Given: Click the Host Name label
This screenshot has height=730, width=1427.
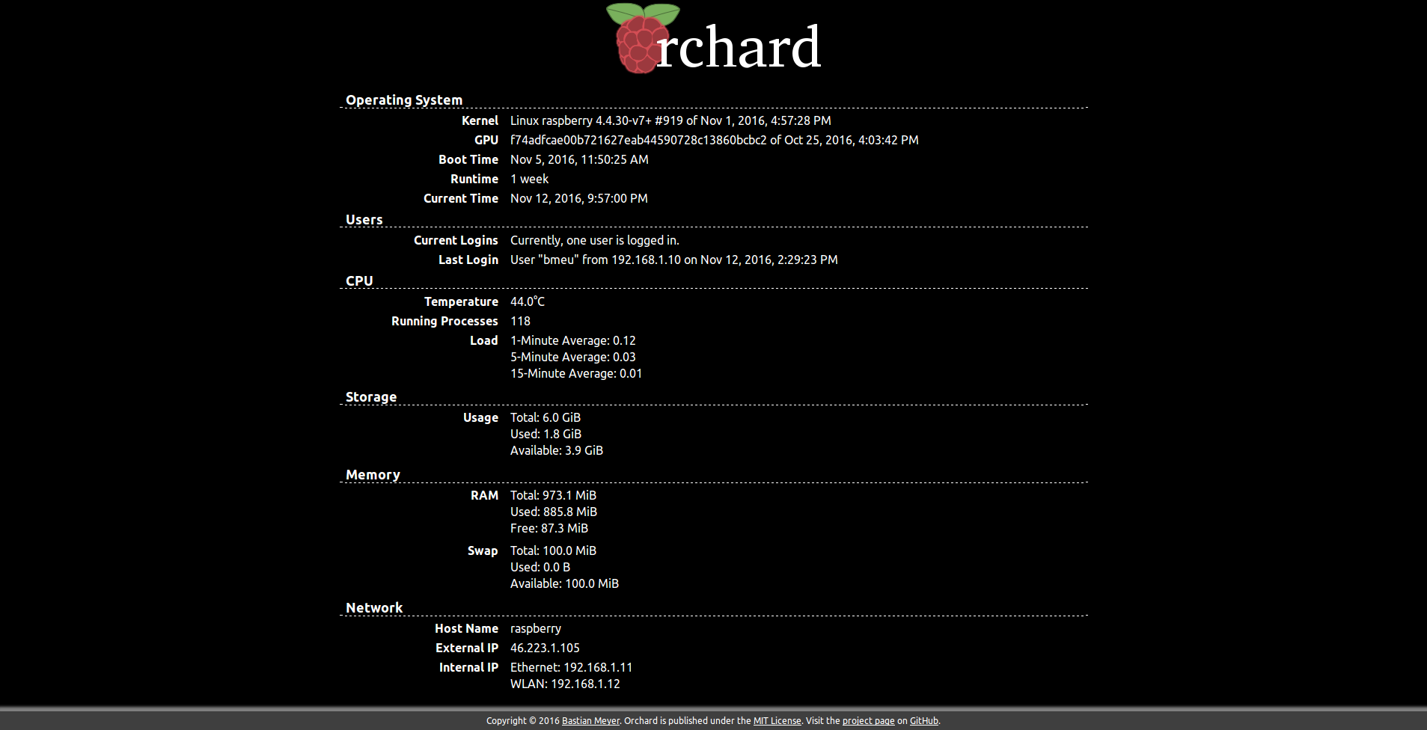Looking at the screenshot, I should click(466, 628).
